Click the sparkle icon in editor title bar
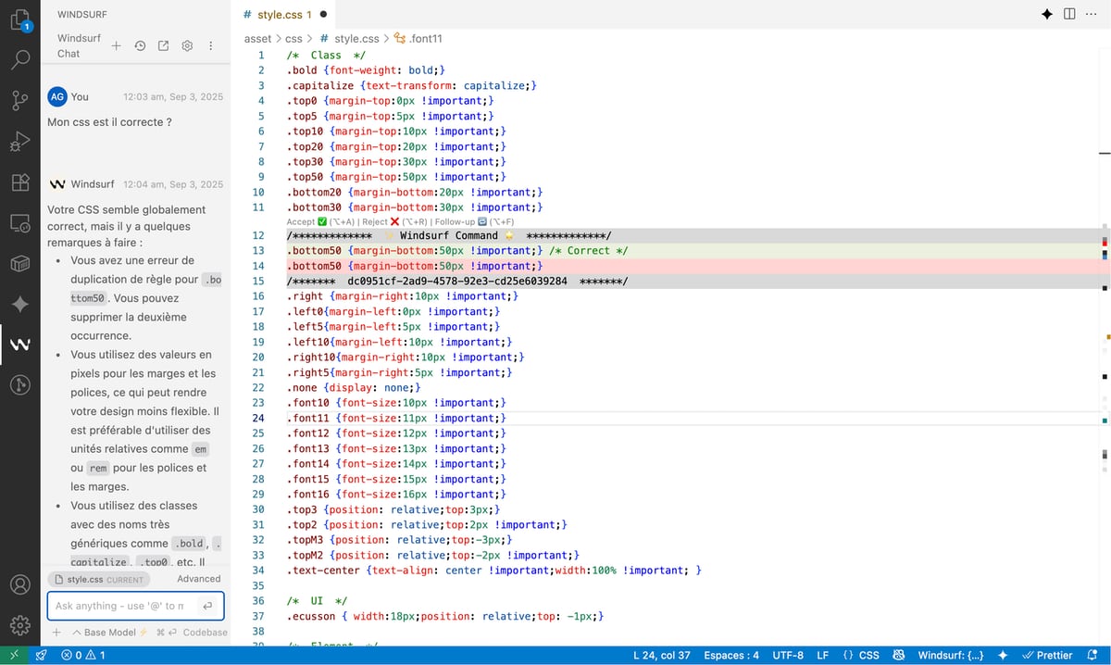The image size is (1111, 665). (1047, 14)
